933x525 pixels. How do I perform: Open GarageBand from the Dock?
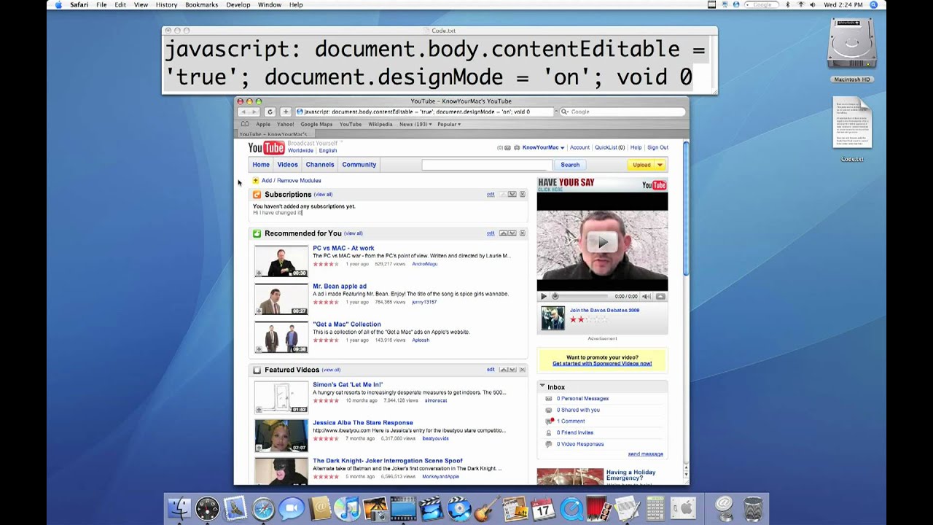487,508
